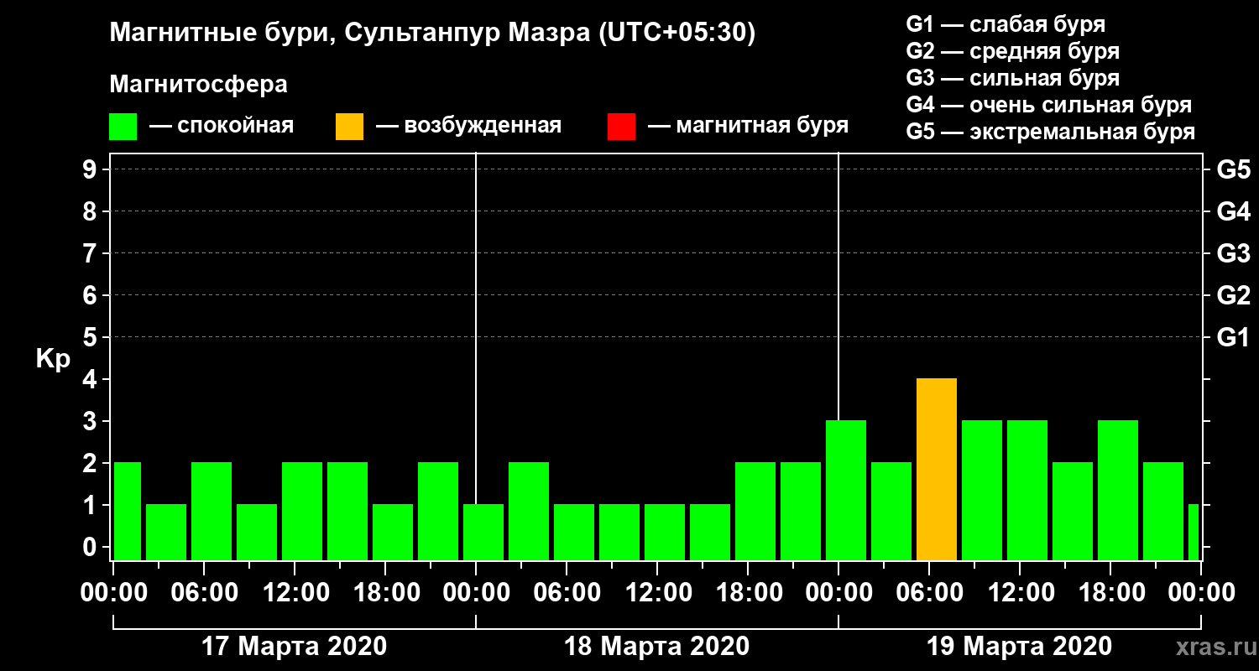Click the G1 — слабая буря legend text

click(1006, 23)
